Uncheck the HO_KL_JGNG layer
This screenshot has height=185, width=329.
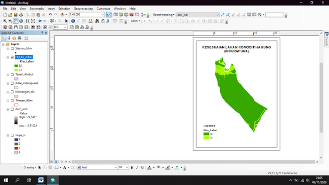(12, 57)
